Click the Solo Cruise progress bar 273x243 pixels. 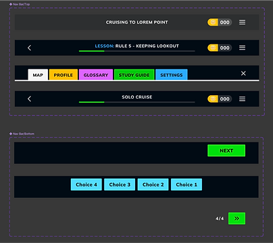tap(137, 102)
